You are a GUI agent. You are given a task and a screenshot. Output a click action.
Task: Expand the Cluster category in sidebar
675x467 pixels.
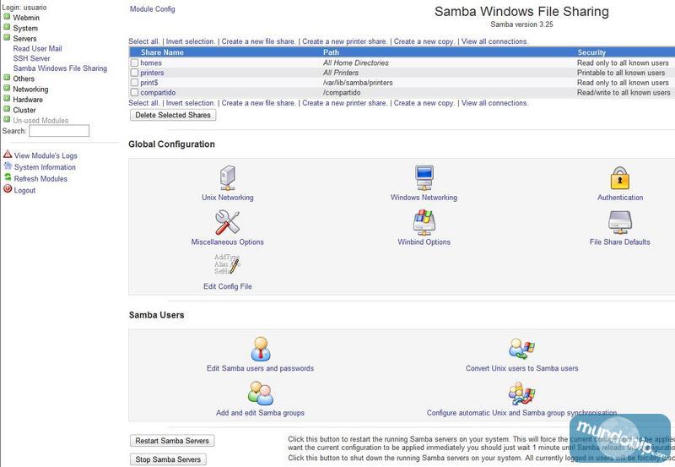click(x=7, y=109)
